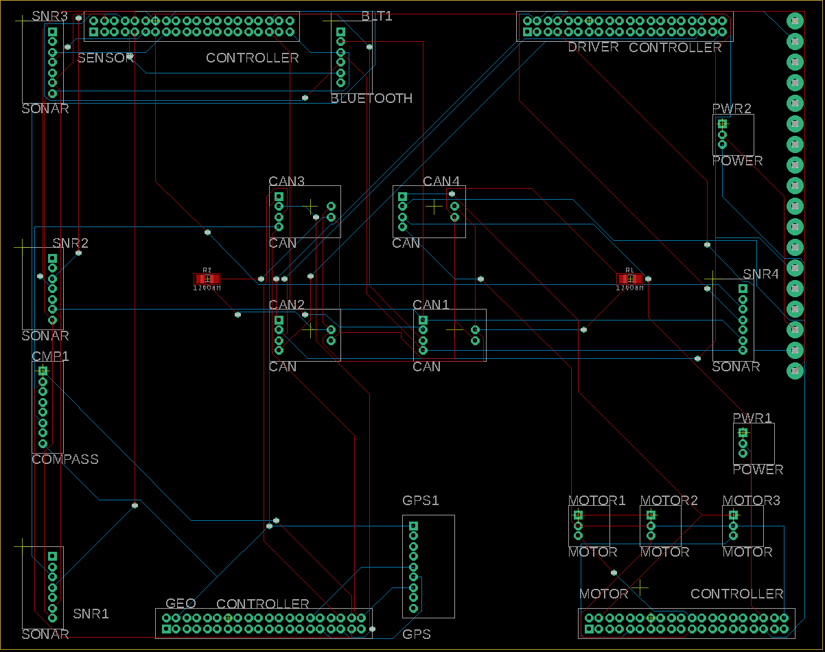The width and height of the screenshot is (825, 652).
Task: Click the top square pad of GPS1
Action: [413, 526]
